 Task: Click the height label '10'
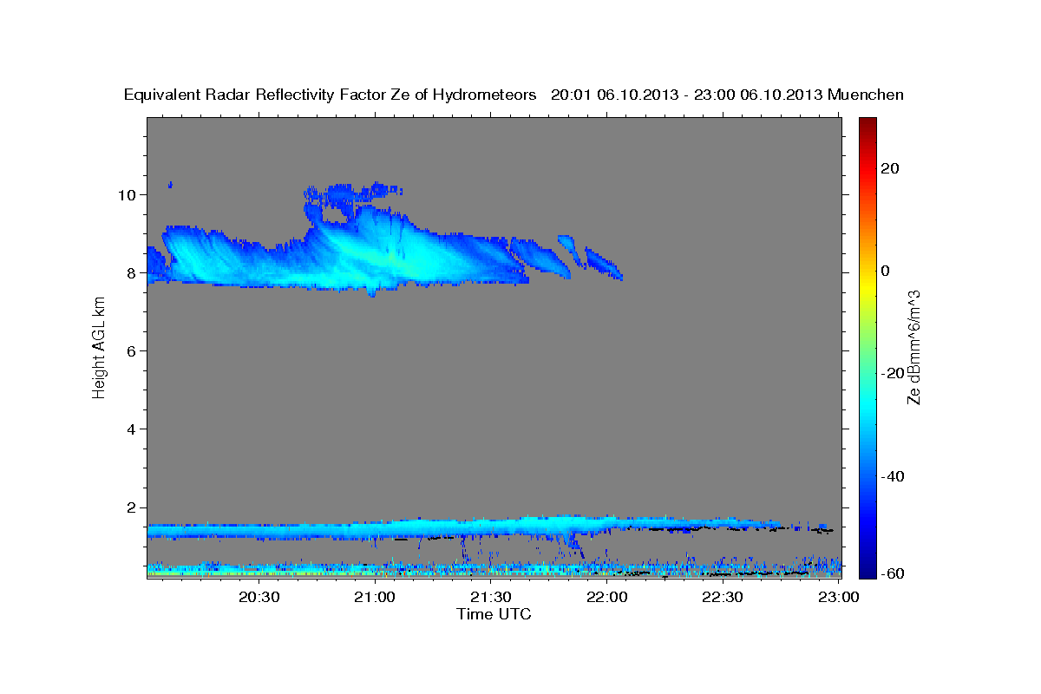(x=127, y=194)
